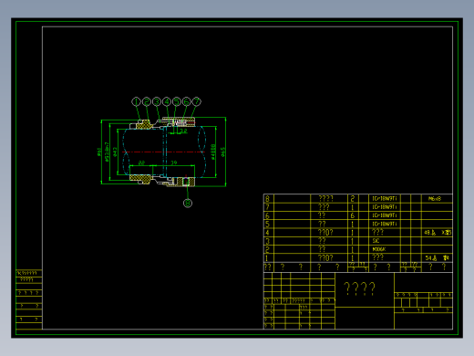Click the 22 dimension left of 19
Screen dimensions: 474x356
click(141, 162)
